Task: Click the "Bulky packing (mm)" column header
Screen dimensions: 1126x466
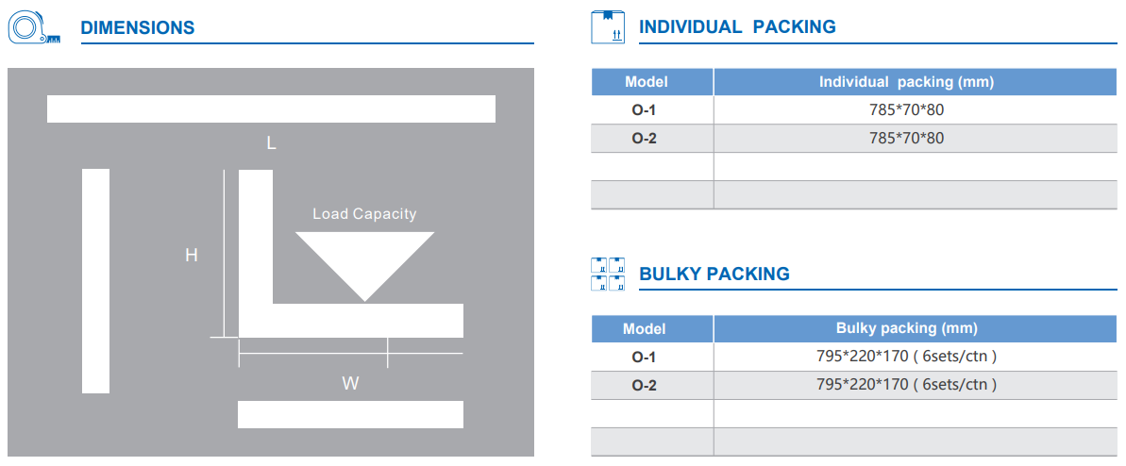Action: (906, 328)
